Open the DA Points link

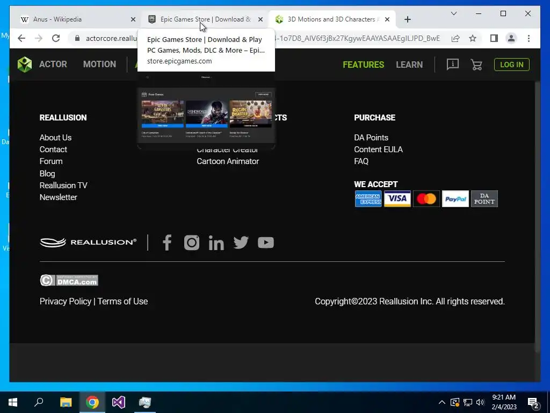pyautogui.click(x=371, y=138)
